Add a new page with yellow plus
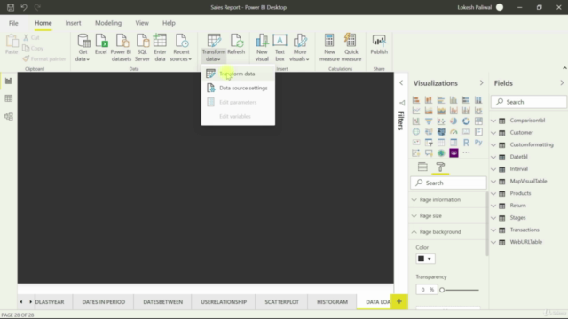The image size is (568, 319). [x=399, y=301]
